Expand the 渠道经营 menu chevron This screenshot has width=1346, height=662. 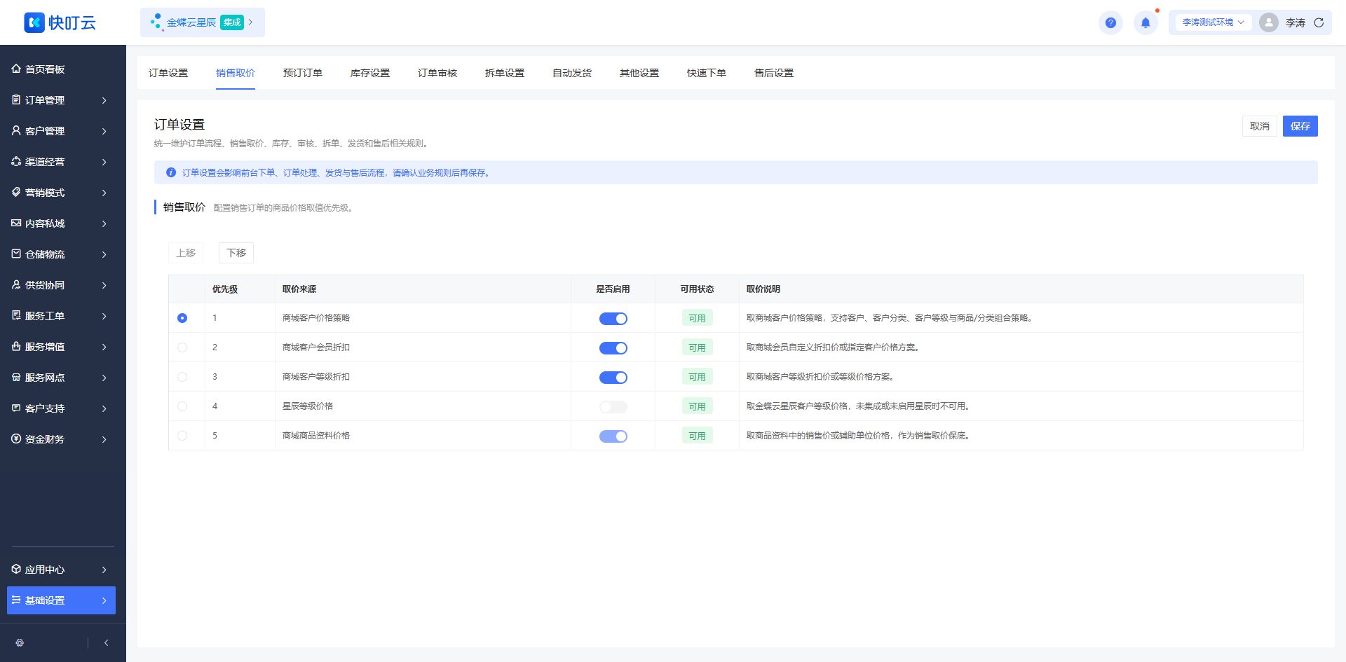[104, 162]
